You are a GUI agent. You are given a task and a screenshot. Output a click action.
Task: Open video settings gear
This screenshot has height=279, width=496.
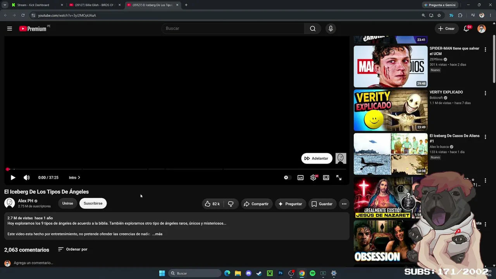click(313, 177)
